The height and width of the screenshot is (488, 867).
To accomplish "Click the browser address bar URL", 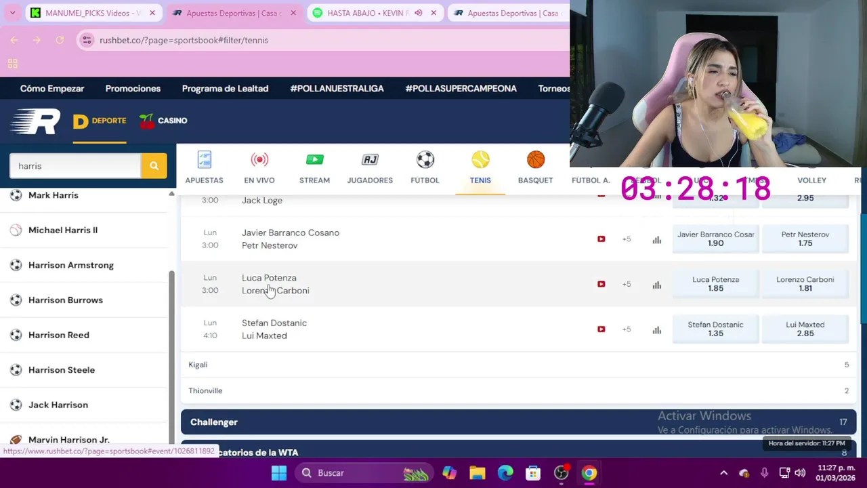I will [x=184, y=40].
